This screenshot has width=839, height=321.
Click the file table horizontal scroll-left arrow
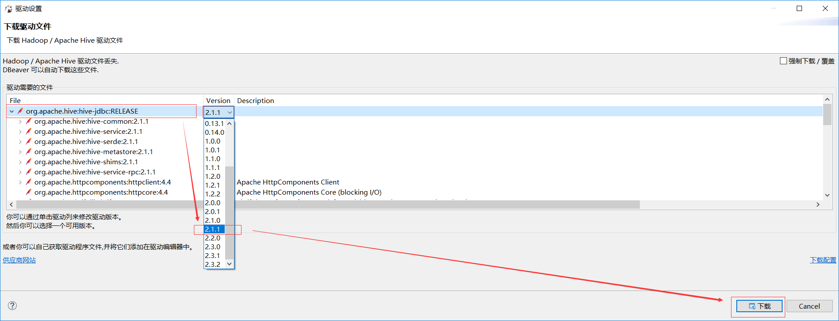pyautogui.click(x=11, y=205)
